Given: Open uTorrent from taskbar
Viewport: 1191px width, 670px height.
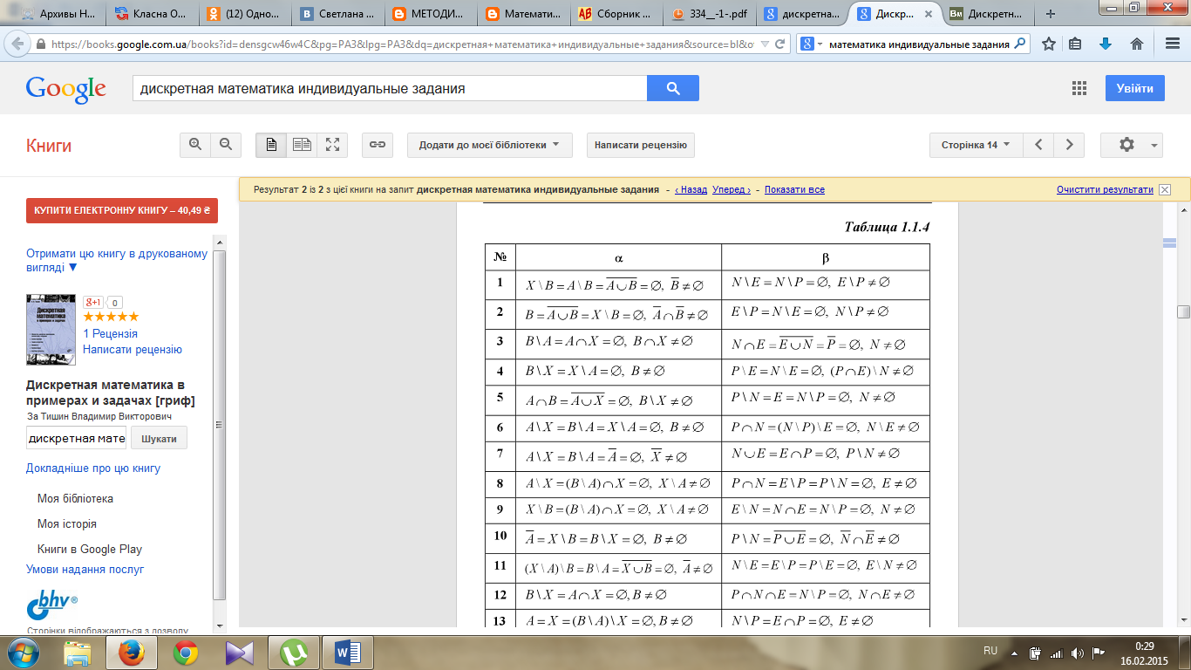Looking at the screenshot, I should pos(292,653).
